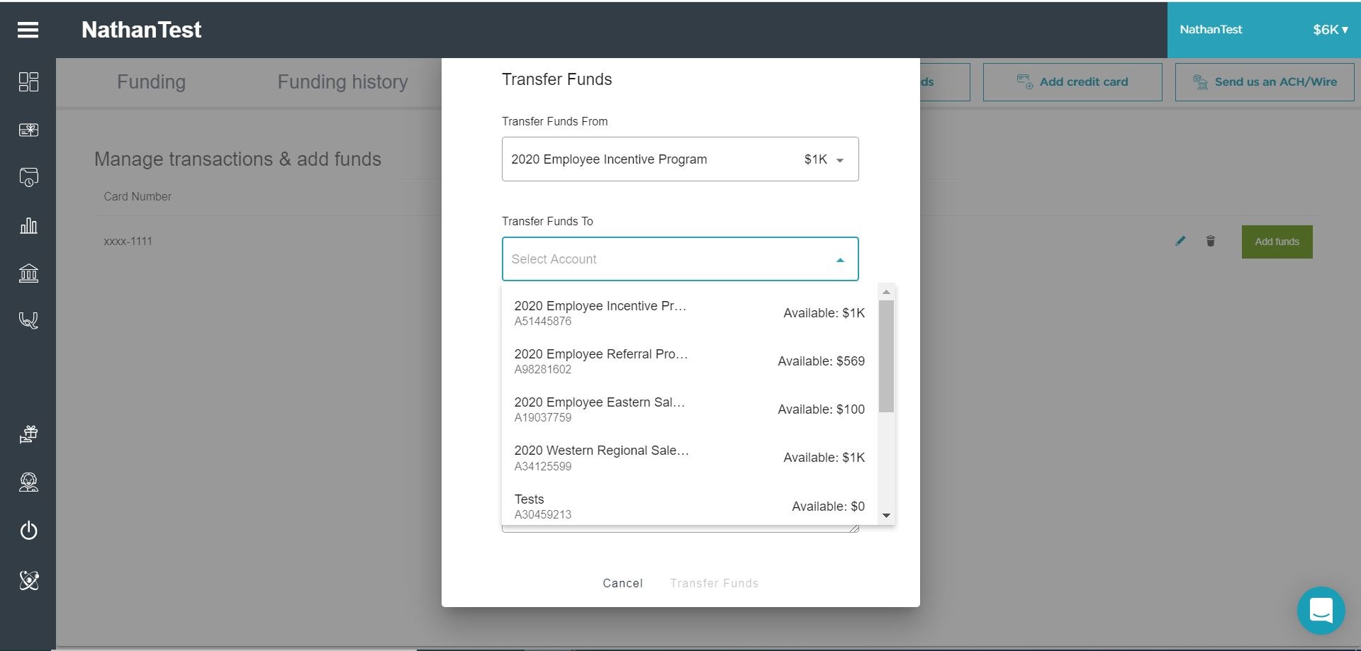Switch to the Funding history tab
1361x651 pixels.
(x=342, y=82)
